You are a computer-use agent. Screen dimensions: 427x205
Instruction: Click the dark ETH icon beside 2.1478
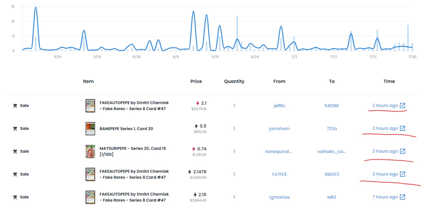point(189,172)
